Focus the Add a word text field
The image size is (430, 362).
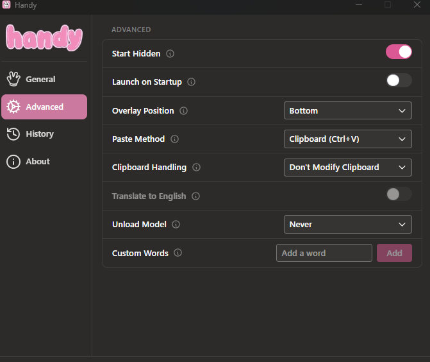point(324,253)
